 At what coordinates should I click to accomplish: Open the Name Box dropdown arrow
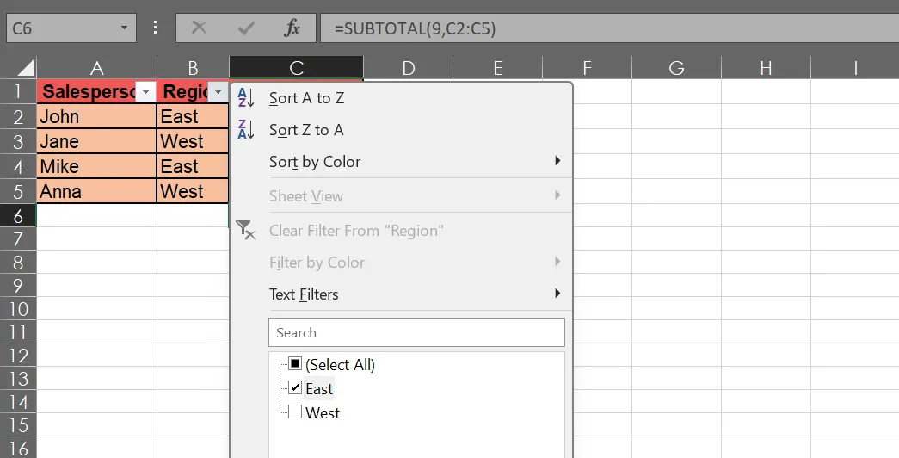[x=124, y=28]
